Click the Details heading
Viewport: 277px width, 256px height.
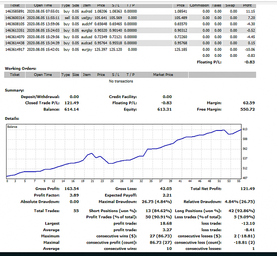tap(12, 118)
